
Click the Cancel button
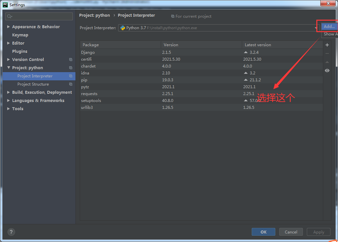pos(291,232)
